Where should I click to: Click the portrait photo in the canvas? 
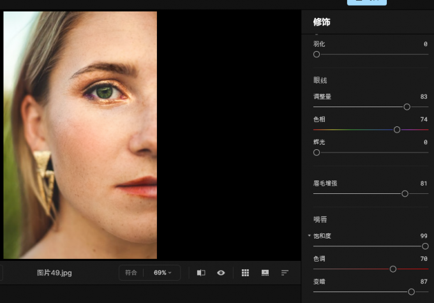pyautogui.click(x=80, y=134)
